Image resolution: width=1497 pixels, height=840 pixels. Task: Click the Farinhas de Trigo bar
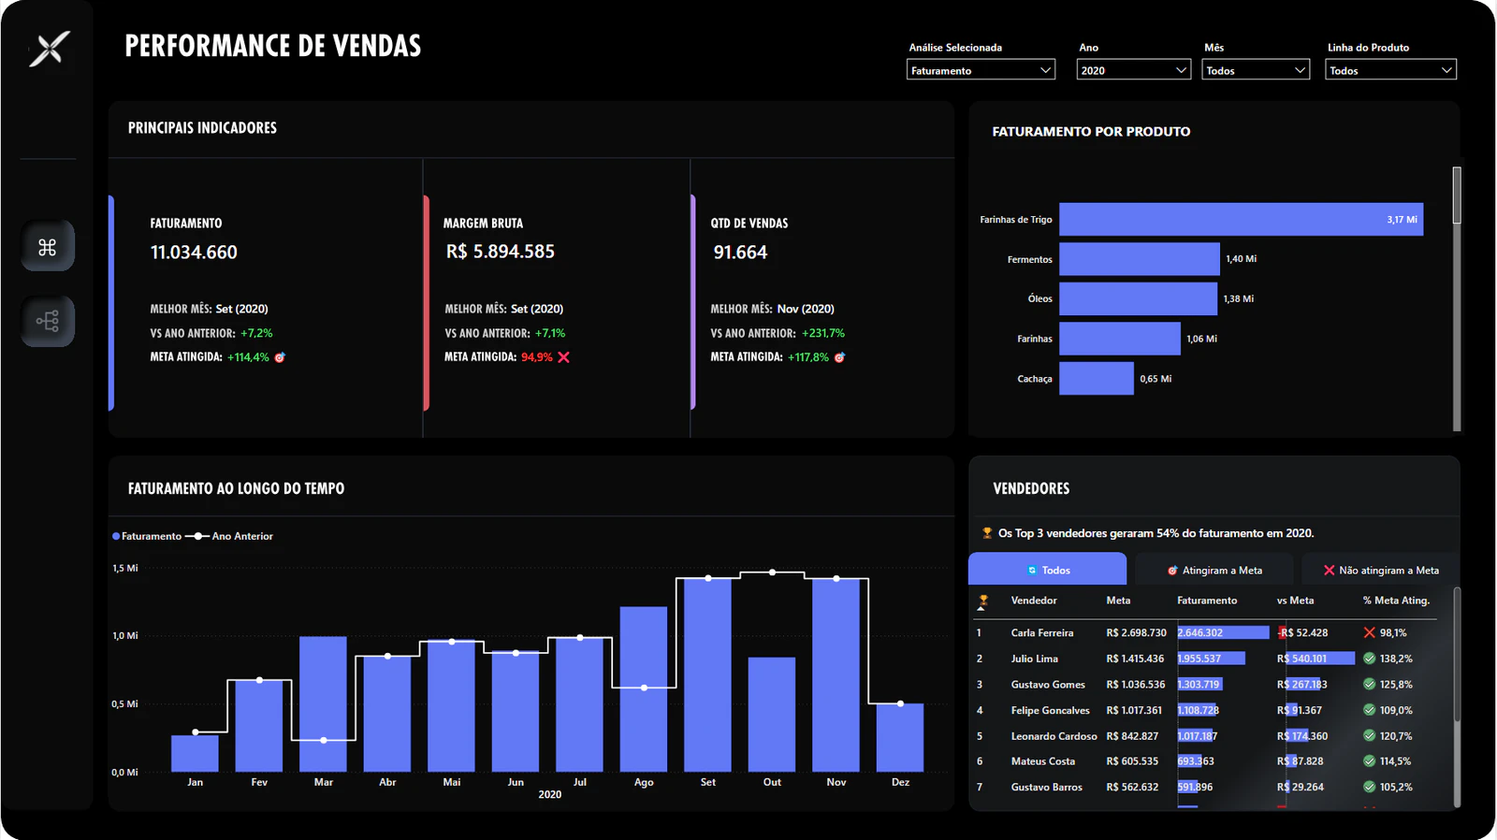tap(1241, 219)
